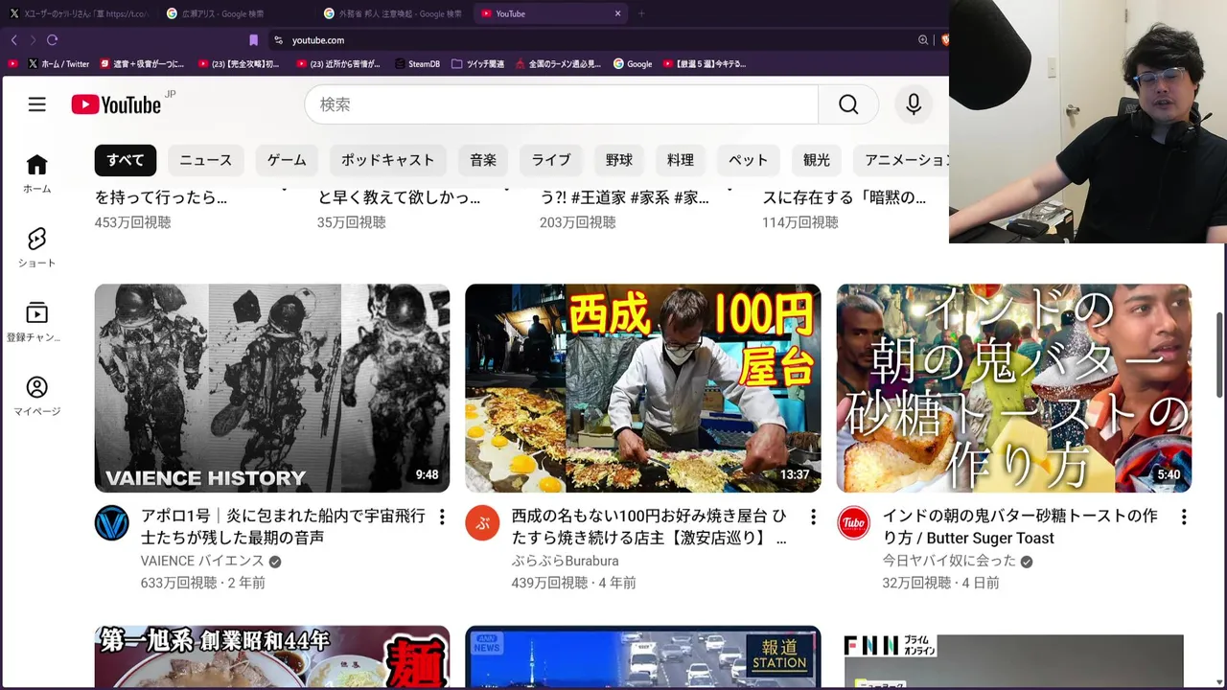Select the 野球 filter chip
The height and width of the screenshot is (690, 1227).
619,160
